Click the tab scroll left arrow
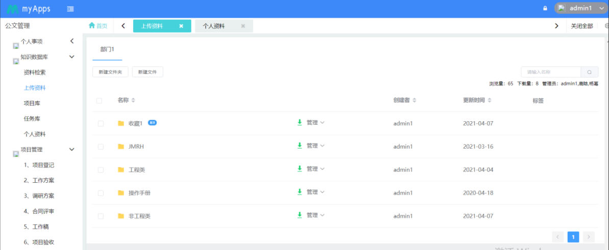 [124, 26]
